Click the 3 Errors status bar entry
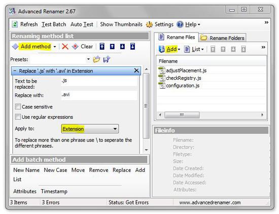279x214 pixels. click(x=51, y=202)
